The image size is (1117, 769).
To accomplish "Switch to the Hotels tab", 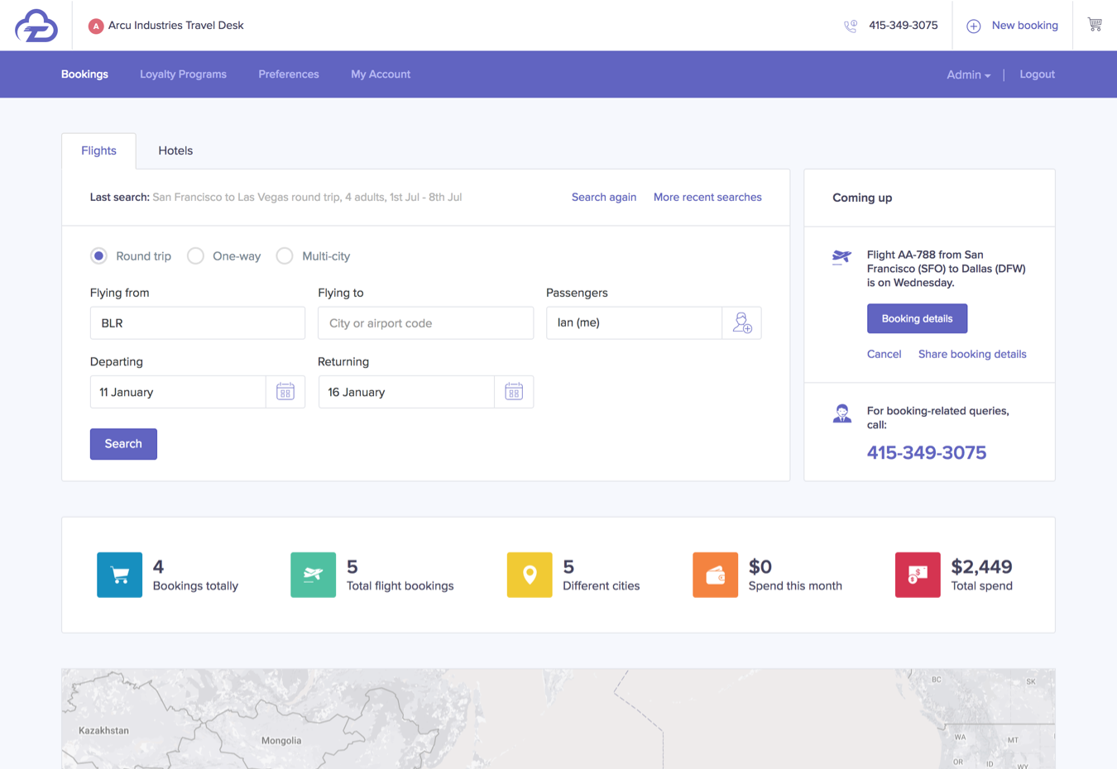I will 175,150.
